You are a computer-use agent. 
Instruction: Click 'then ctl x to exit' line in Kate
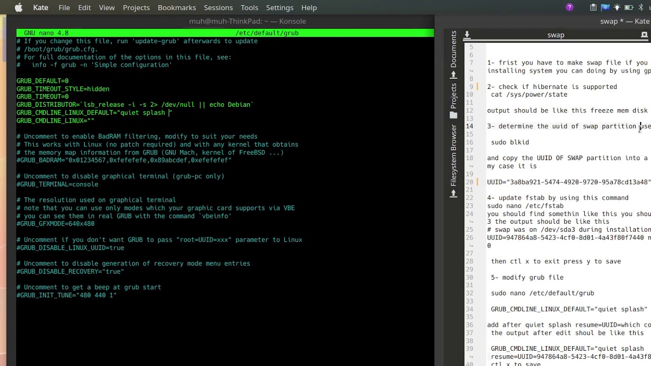(x=556, y=261)
